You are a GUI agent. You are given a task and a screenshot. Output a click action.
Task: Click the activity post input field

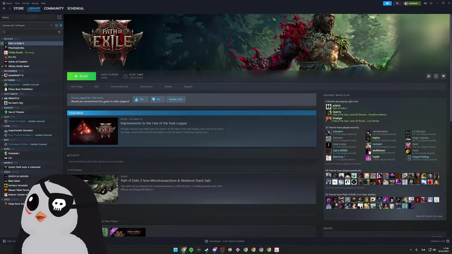tap(191, 162)
